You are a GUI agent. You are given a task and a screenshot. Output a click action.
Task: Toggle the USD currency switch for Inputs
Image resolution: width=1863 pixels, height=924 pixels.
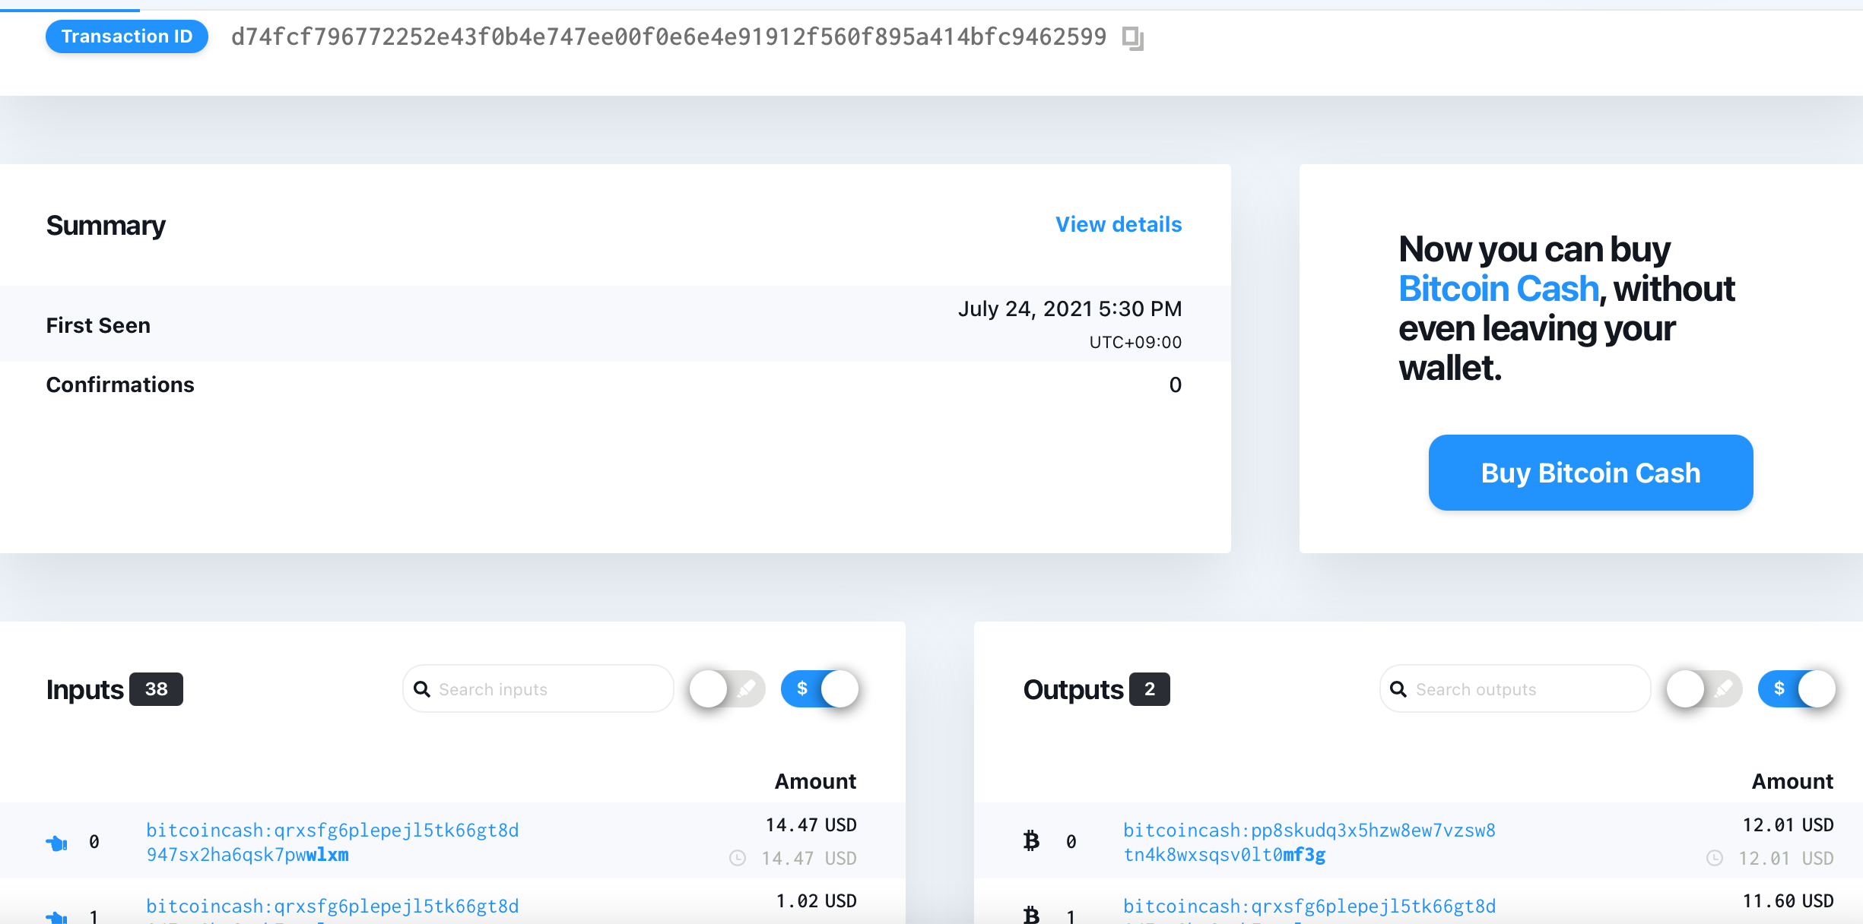(820, 689)
